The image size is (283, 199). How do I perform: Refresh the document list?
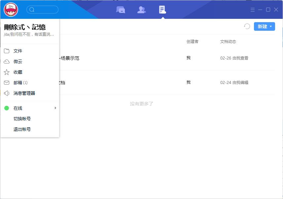pos(247,26)
